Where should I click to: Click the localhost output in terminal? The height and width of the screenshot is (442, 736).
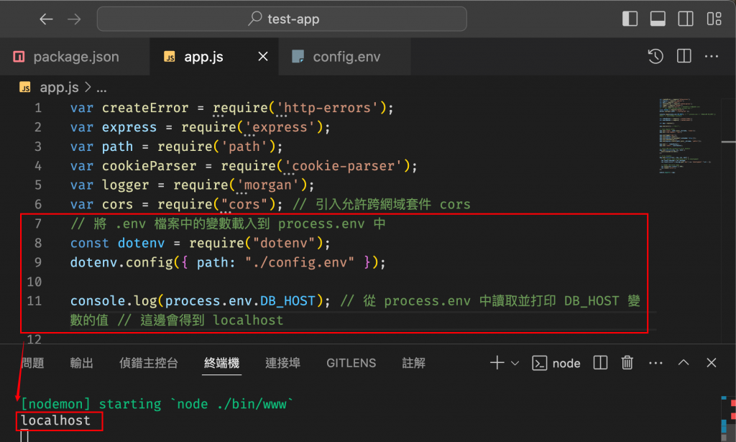point(56,420)
